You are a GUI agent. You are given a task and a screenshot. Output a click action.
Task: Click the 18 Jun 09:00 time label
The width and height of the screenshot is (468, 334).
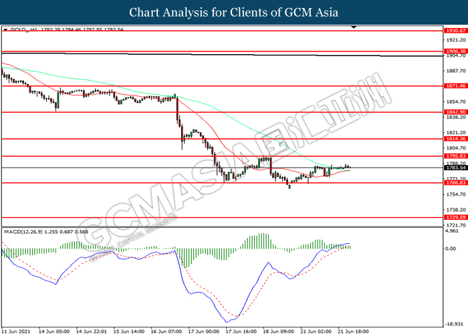(279, 331)
